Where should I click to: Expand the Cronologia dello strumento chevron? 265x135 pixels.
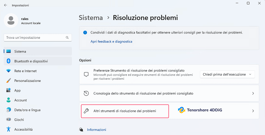(253, 93)
